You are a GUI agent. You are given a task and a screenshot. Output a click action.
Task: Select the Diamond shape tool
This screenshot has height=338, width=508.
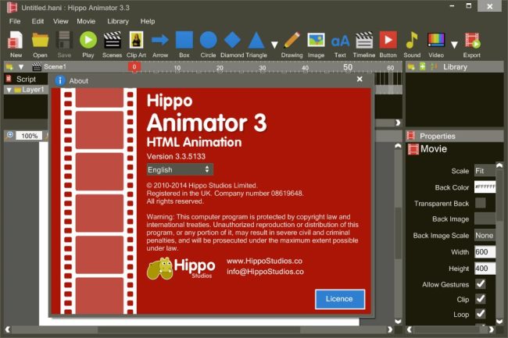pyautogui.click(x=232, y=44)
